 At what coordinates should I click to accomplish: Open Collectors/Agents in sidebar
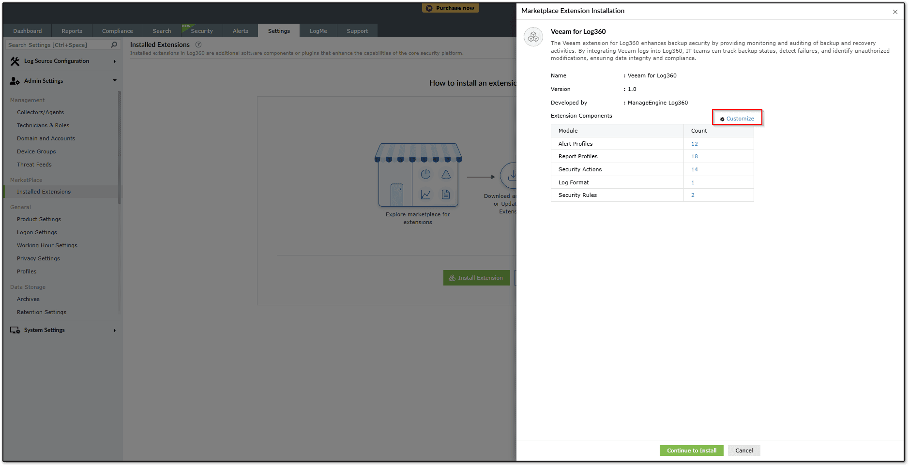point(40,112)
